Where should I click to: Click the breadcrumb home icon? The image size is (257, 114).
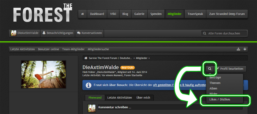[x=86, y=58]
